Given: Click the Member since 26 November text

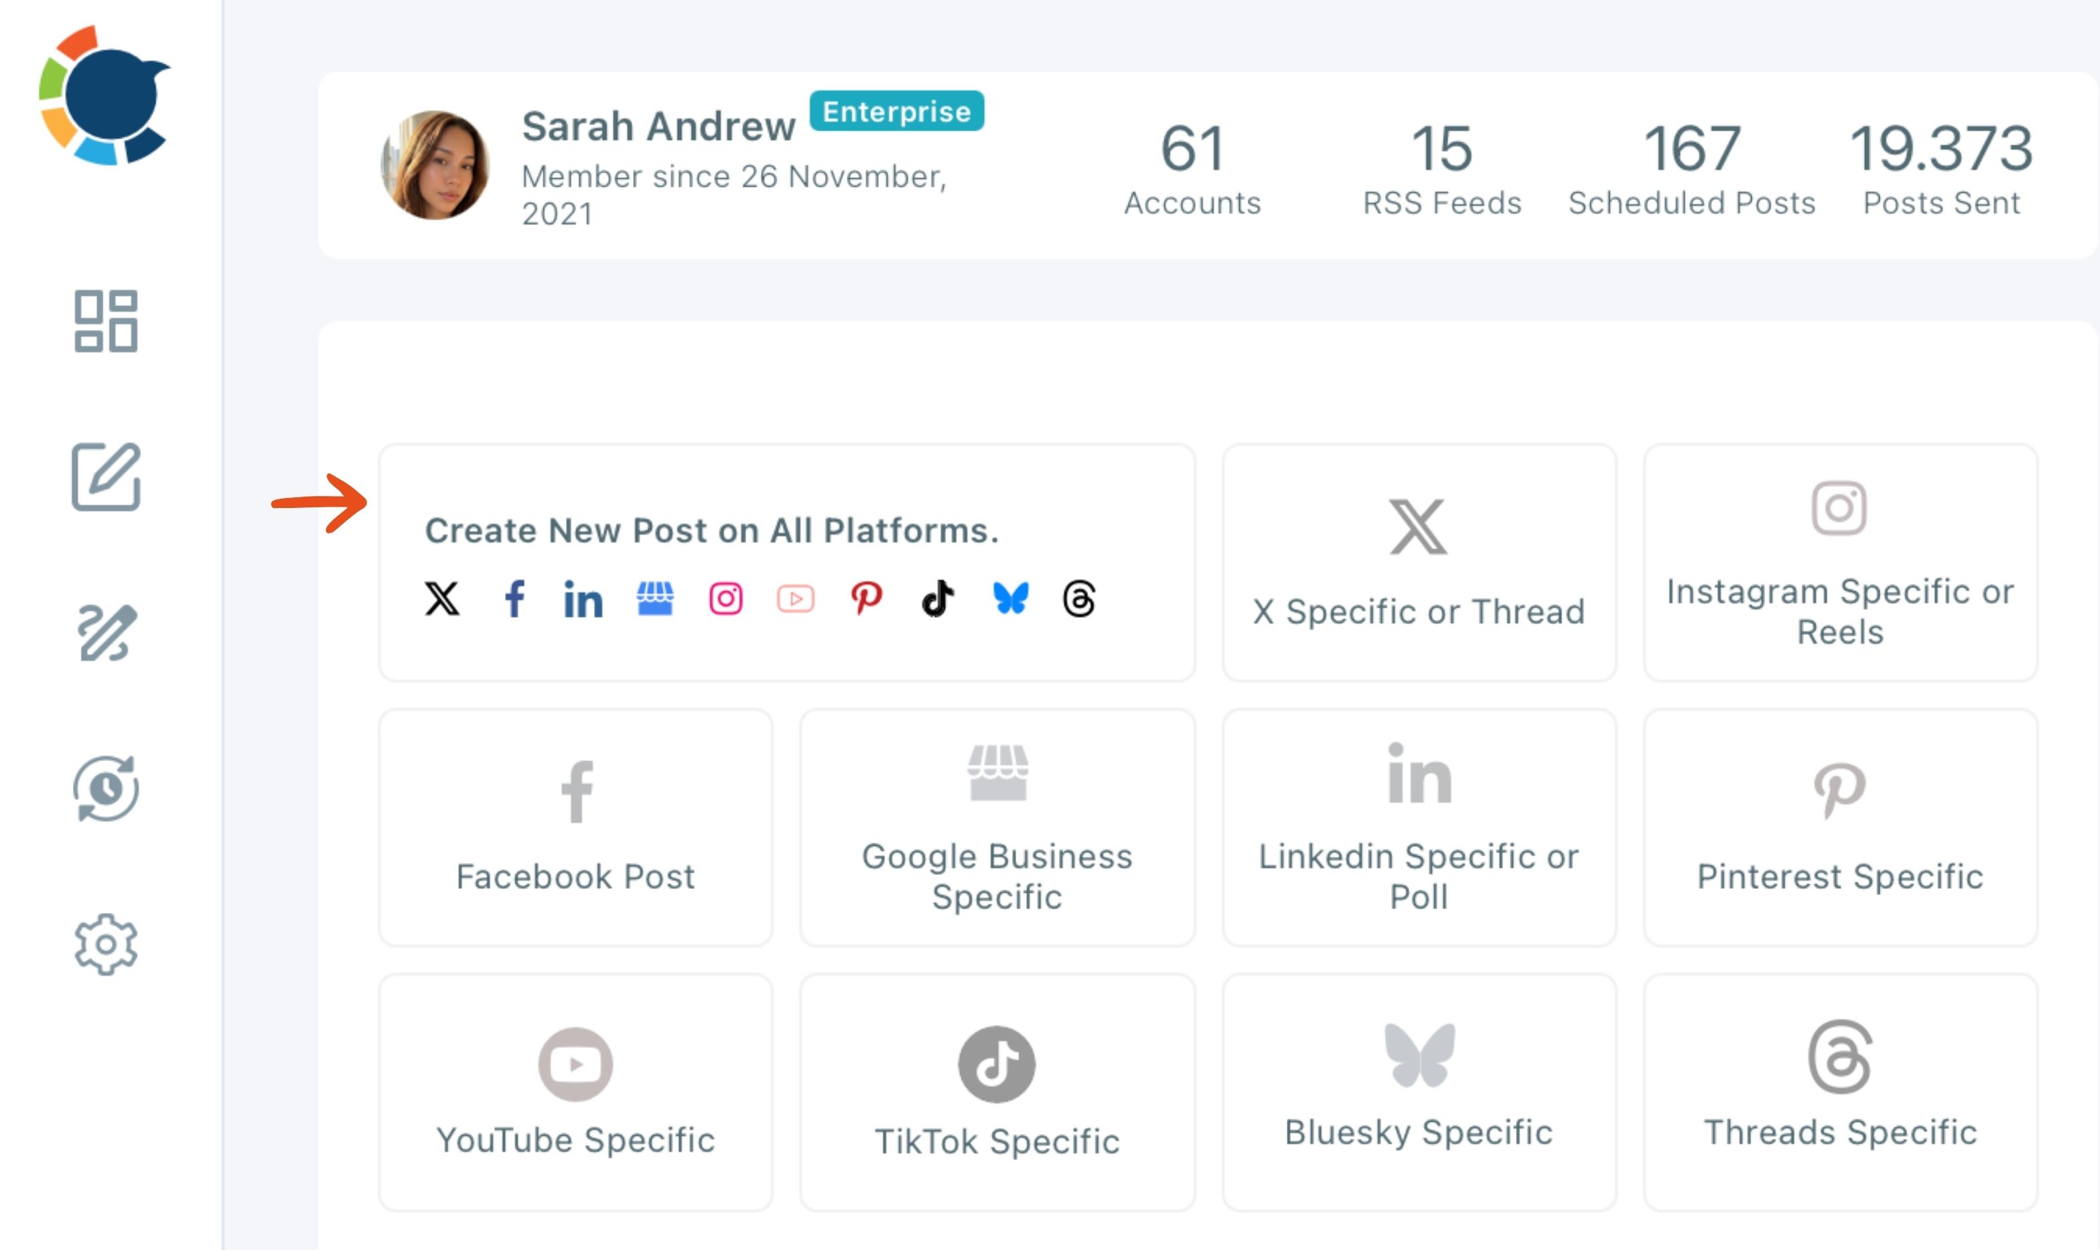Looking at the screenshot, I should click(735, 195).
